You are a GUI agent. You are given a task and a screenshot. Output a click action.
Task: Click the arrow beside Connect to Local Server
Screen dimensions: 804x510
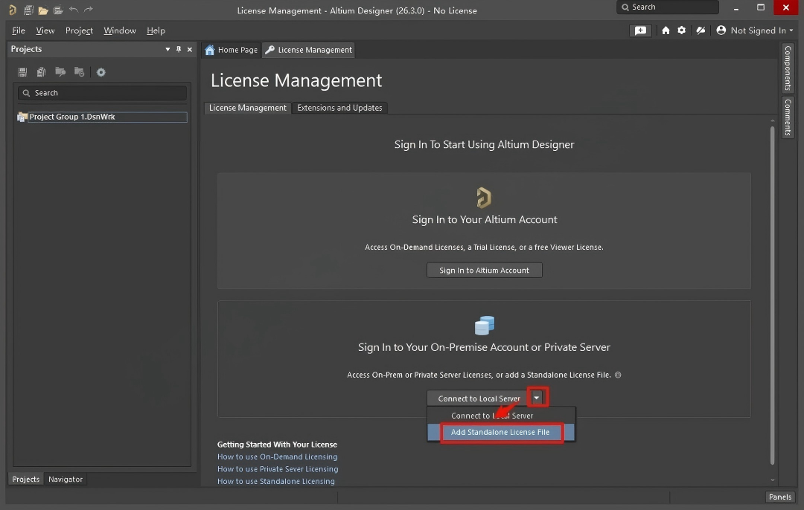pyautogui.click(x=537, y=398)
